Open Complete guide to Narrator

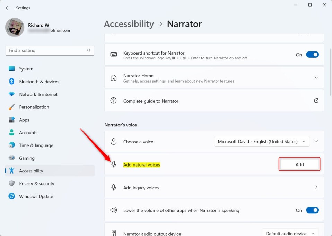coord(214,101)
